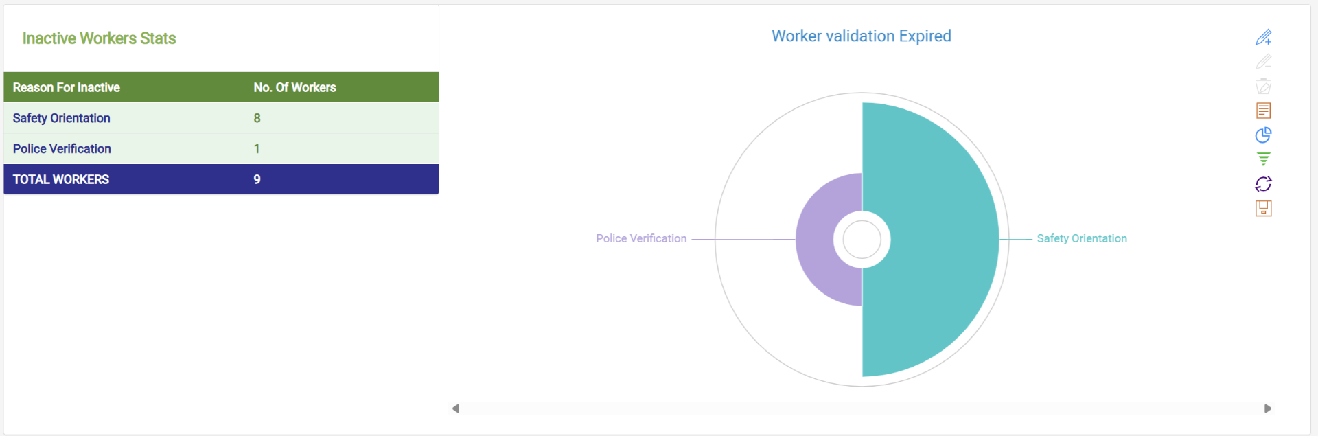Click the left arrow of horizontal scrollbar
The image size is (1318, 436).
(x=456, y=409)
